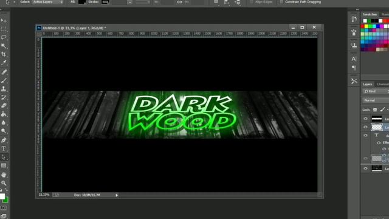Open the Clone Source panel icon
Image resolution: width=389 pixels, height=219 pixels.
pyautogui.click(x=354, y=45)
